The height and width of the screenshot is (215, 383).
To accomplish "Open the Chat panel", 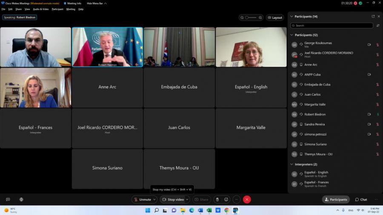I will [361, 199].
